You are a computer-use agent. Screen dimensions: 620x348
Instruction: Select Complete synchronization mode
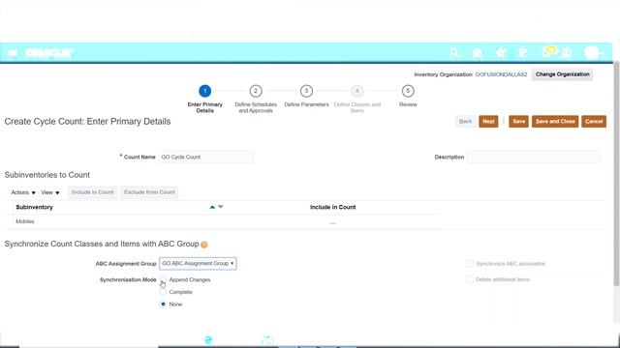[163, 292]
